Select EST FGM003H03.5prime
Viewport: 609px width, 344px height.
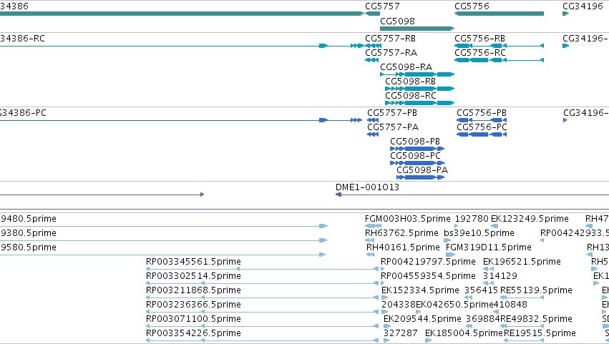[408, 219]
